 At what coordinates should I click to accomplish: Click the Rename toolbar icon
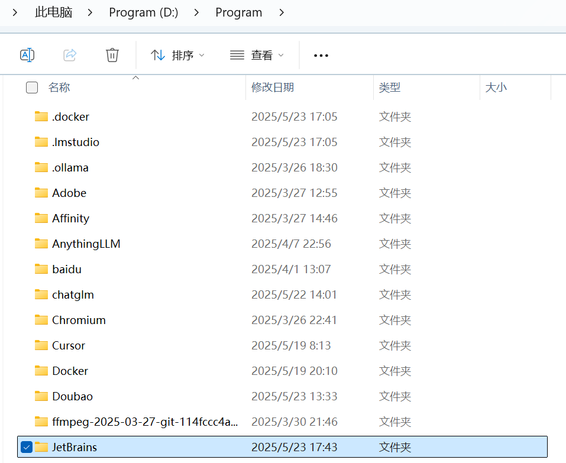(27, 55)
